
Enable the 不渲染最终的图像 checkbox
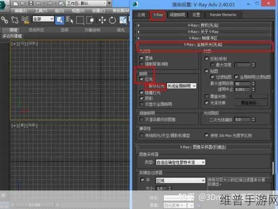(141, 120)
